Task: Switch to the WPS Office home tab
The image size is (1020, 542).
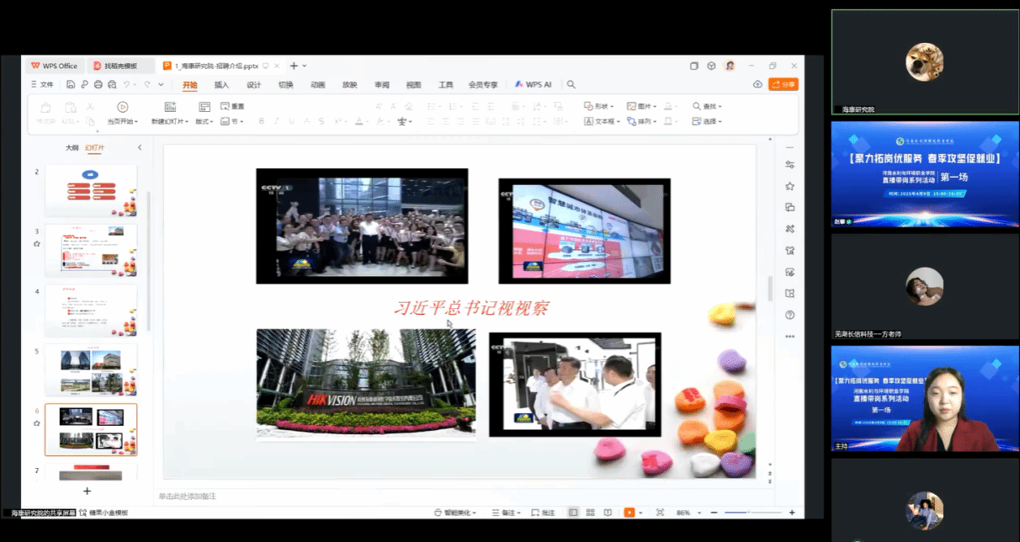Action: (54, 66)
